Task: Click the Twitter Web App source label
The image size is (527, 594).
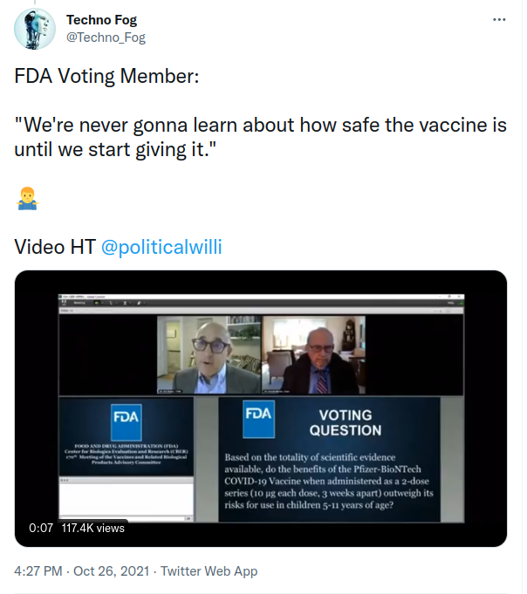Action: pos(210,571)
